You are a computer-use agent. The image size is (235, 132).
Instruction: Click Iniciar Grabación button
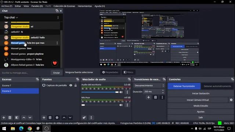[x=201, y=93]
